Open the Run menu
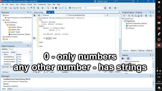Viewport: 162px width, 91px height. pos(35,4)
